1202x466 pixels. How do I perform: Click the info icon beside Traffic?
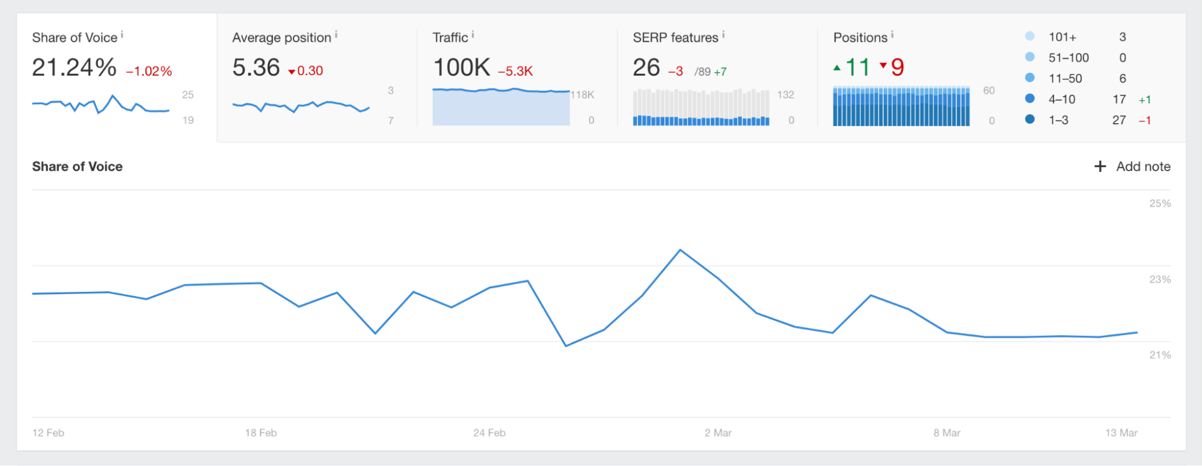click(x=473, y=35)
